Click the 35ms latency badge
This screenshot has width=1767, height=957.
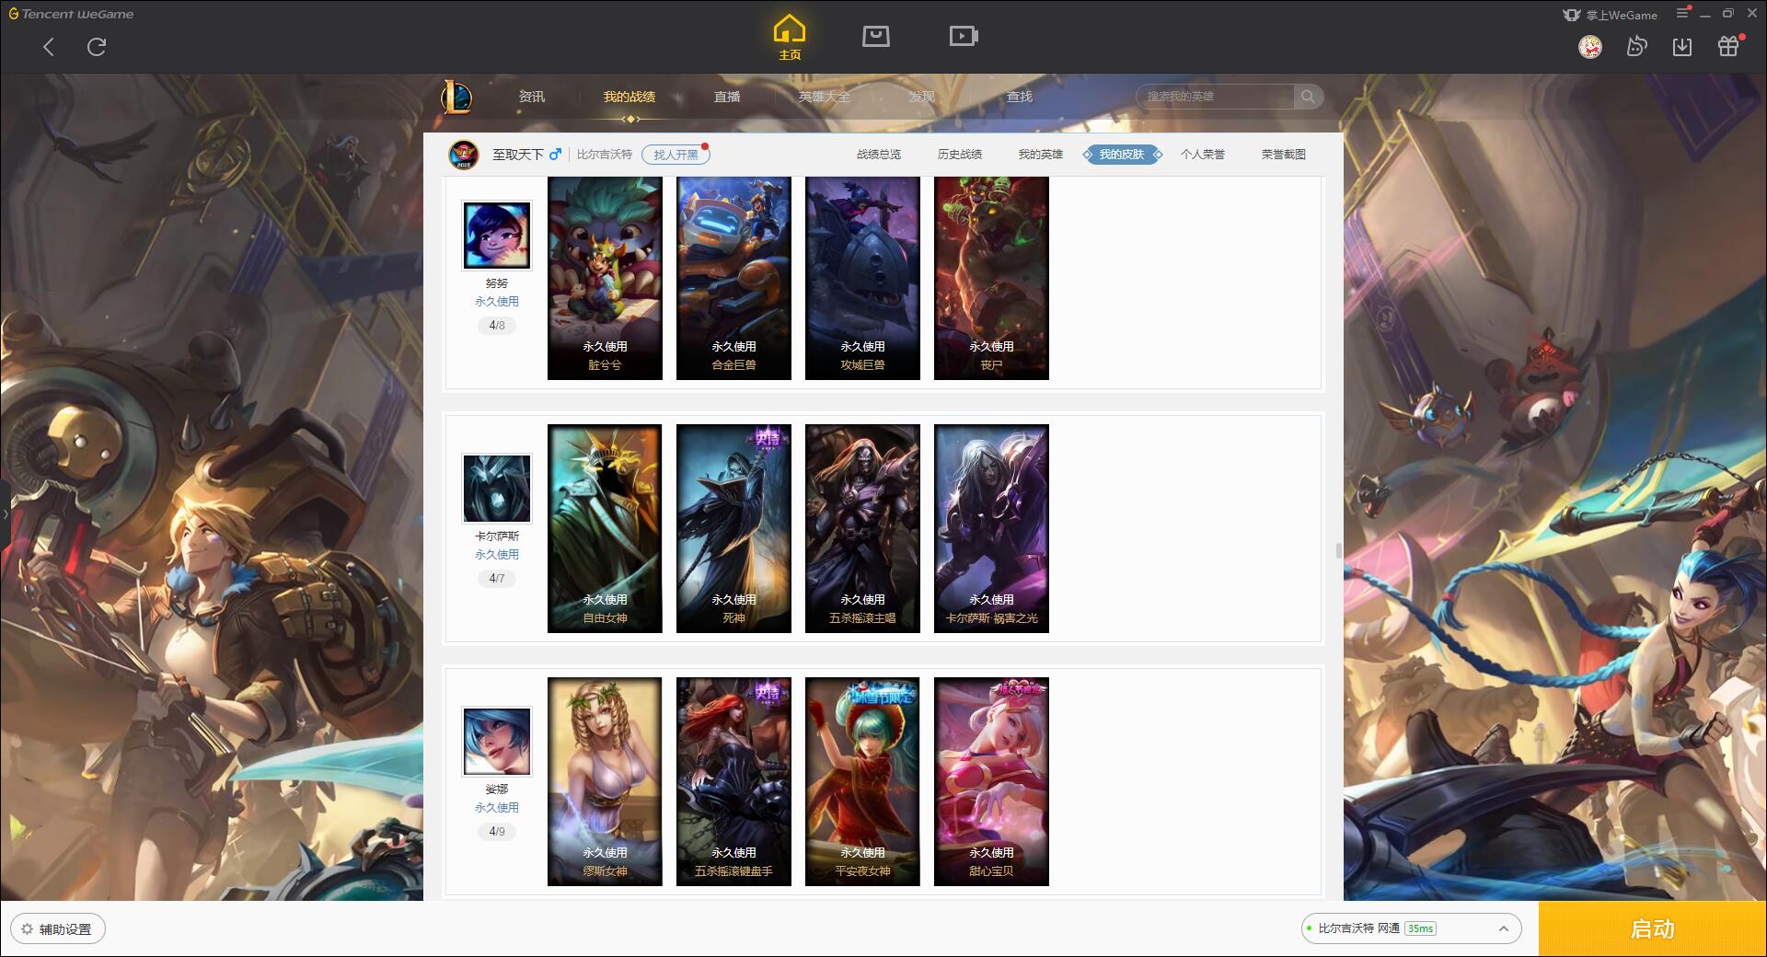coord(1420,928)
